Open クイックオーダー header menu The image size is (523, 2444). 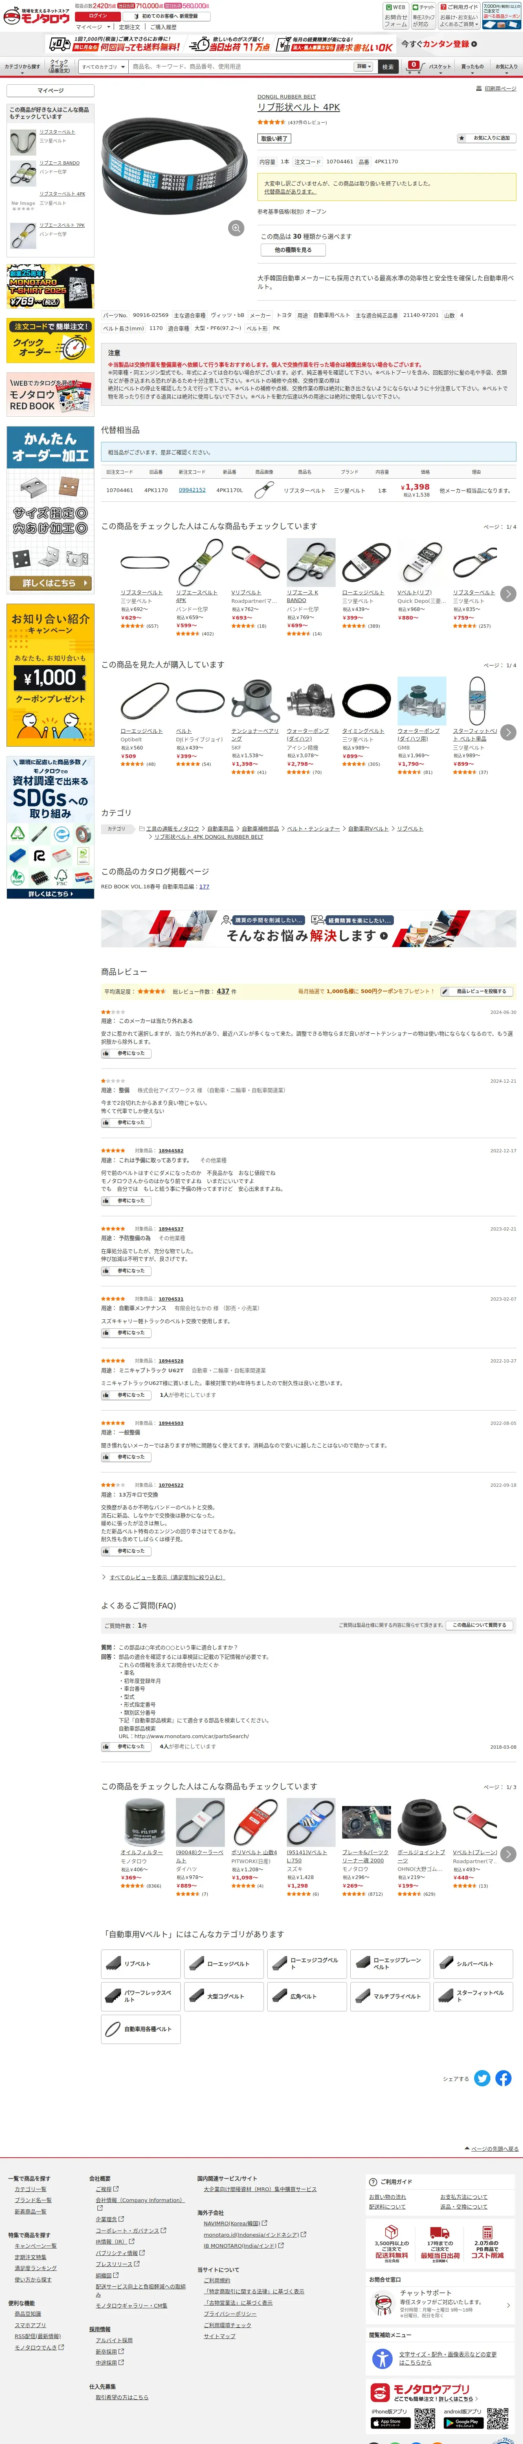pos(59,66)
